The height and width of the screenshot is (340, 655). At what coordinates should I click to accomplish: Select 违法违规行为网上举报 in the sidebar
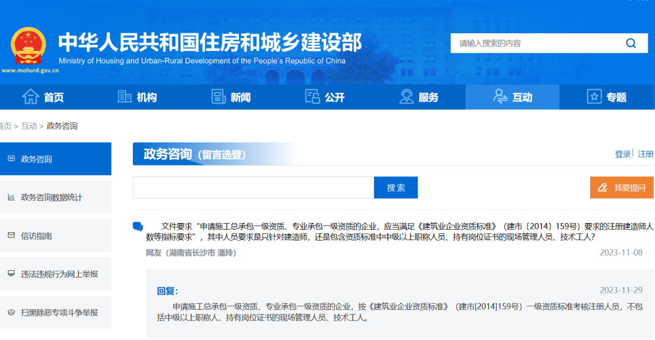click(56, 274)
